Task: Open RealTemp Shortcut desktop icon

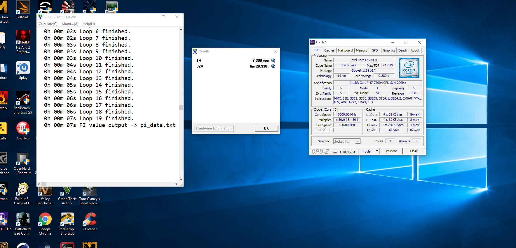Action: point(67,224)
